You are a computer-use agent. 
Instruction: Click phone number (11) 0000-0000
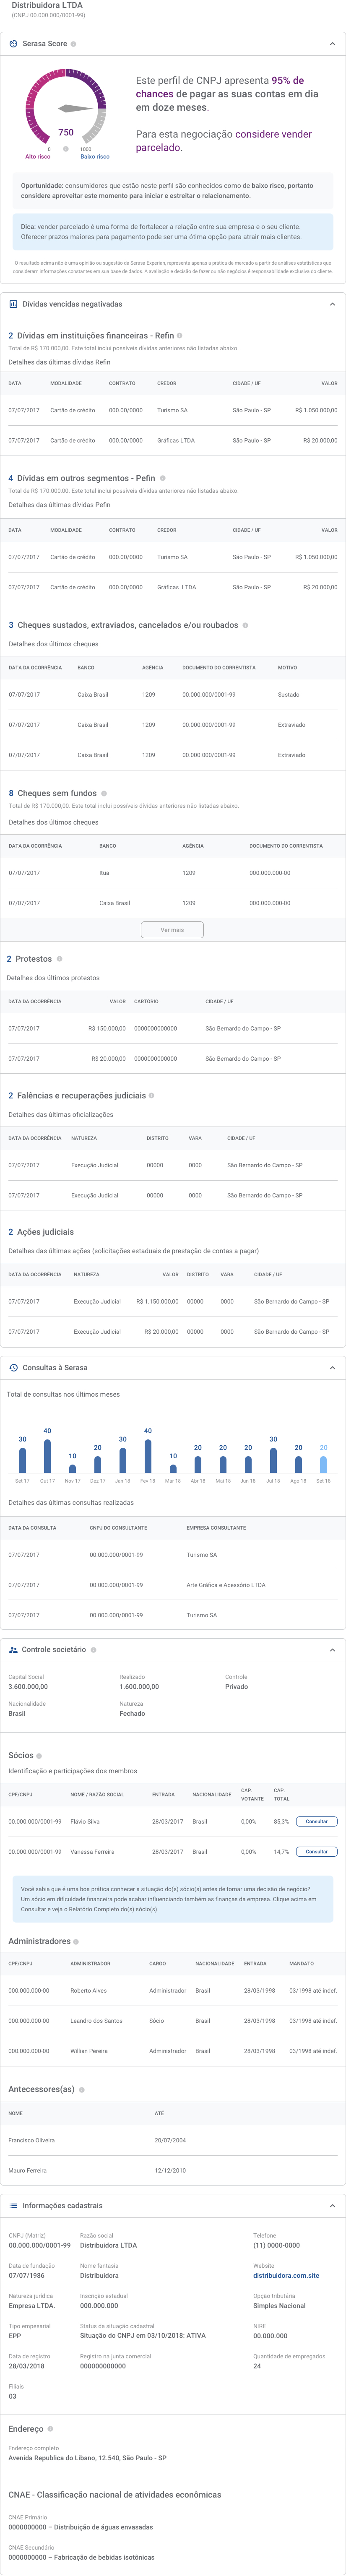(277, 2245)
